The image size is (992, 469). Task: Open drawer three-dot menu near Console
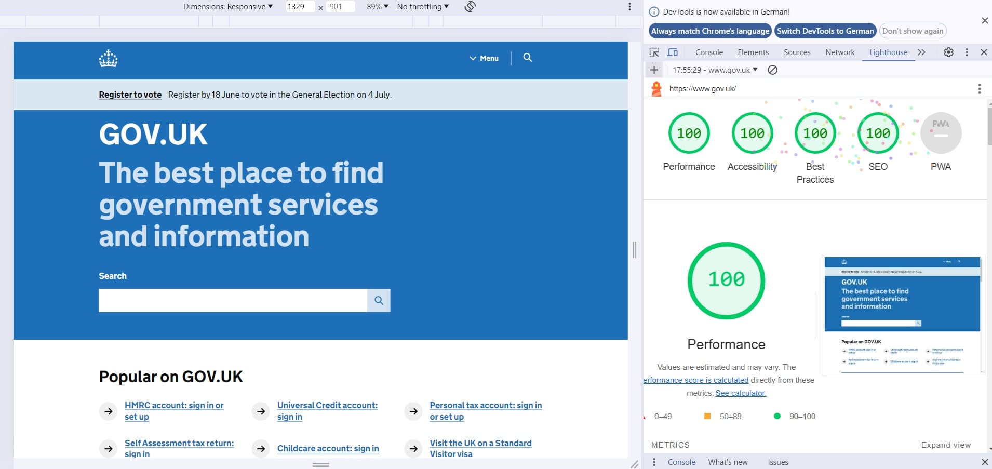pos(654,462)
